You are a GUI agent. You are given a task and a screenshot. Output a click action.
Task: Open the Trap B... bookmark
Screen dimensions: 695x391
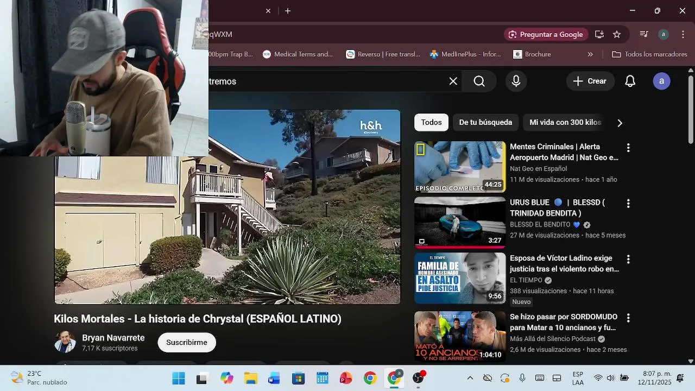(x=231, y=54)
